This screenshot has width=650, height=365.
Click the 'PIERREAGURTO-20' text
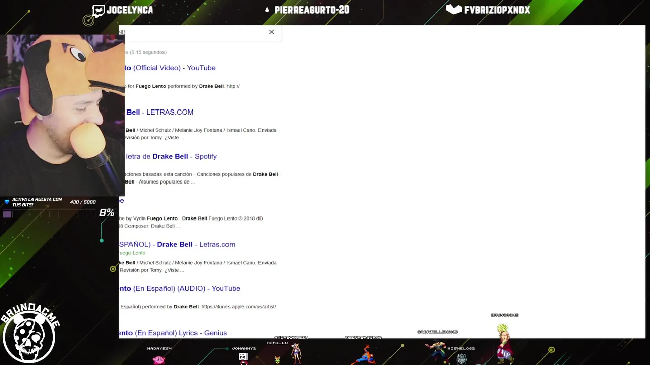(312, 10)
